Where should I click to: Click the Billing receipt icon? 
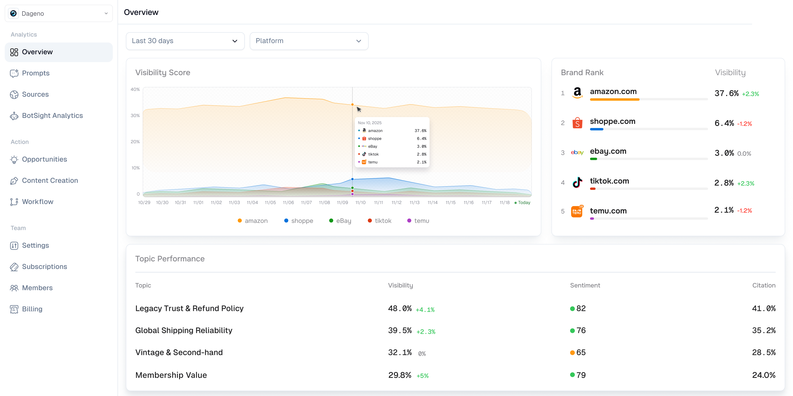pos(14,309)
